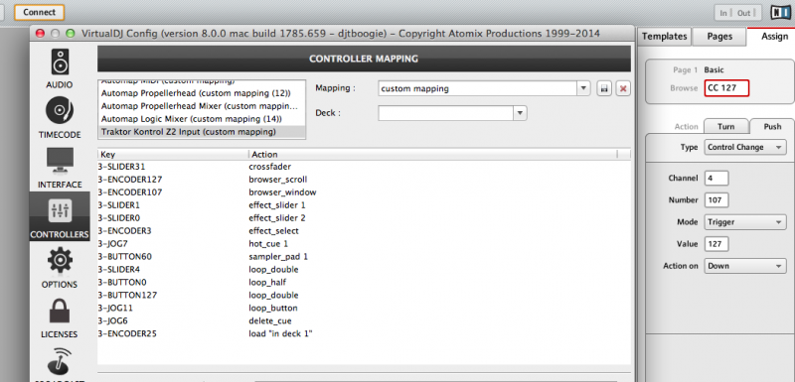Click the Number 107 field
This screenshot has width=795, height=382.
point(716,199)
